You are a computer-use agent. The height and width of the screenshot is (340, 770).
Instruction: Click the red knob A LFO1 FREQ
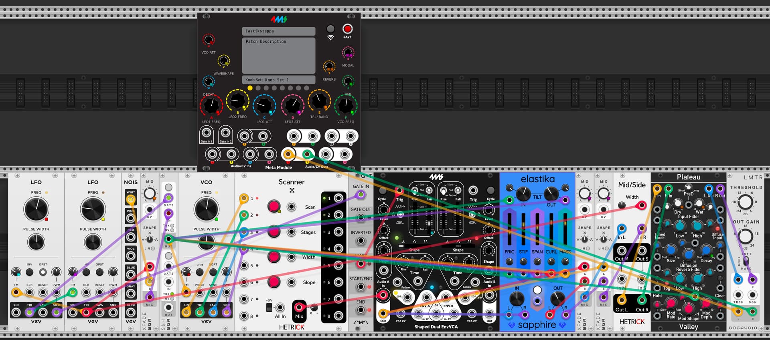click(x=211, y=105)
